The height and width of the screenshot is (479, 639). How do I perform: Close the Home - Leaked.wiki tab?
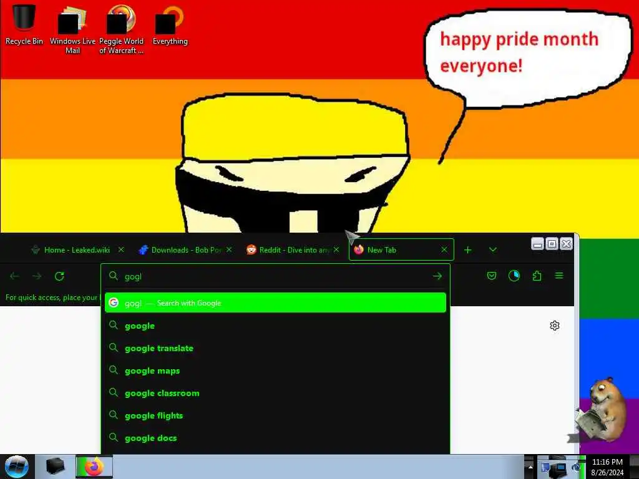pos(121,249)
